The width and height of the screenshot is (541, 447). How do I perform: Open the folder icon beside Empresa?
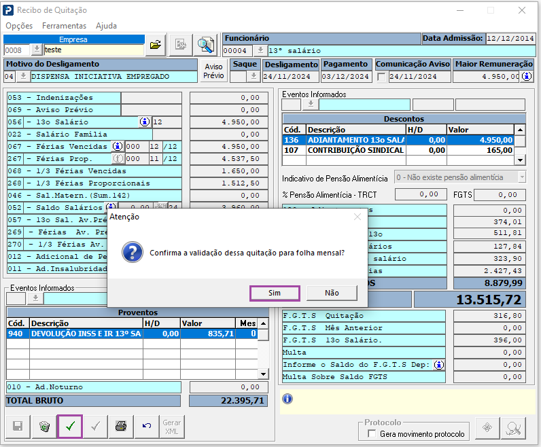tap(156, 46)
